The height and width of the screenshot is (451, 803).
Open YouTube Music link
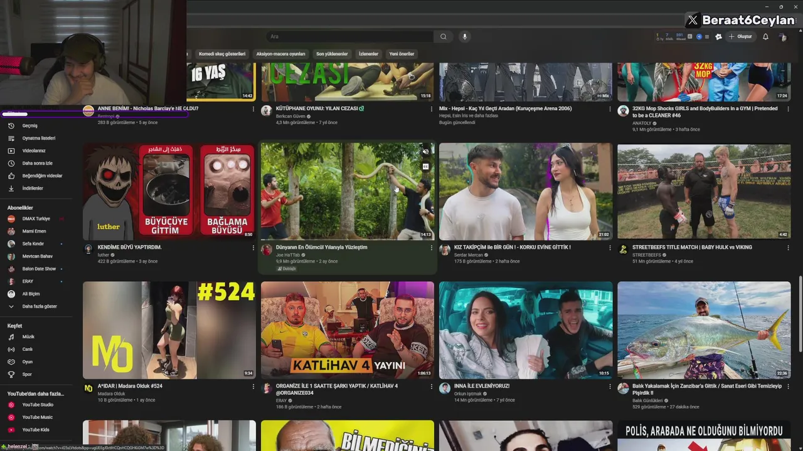pos(37,417)
